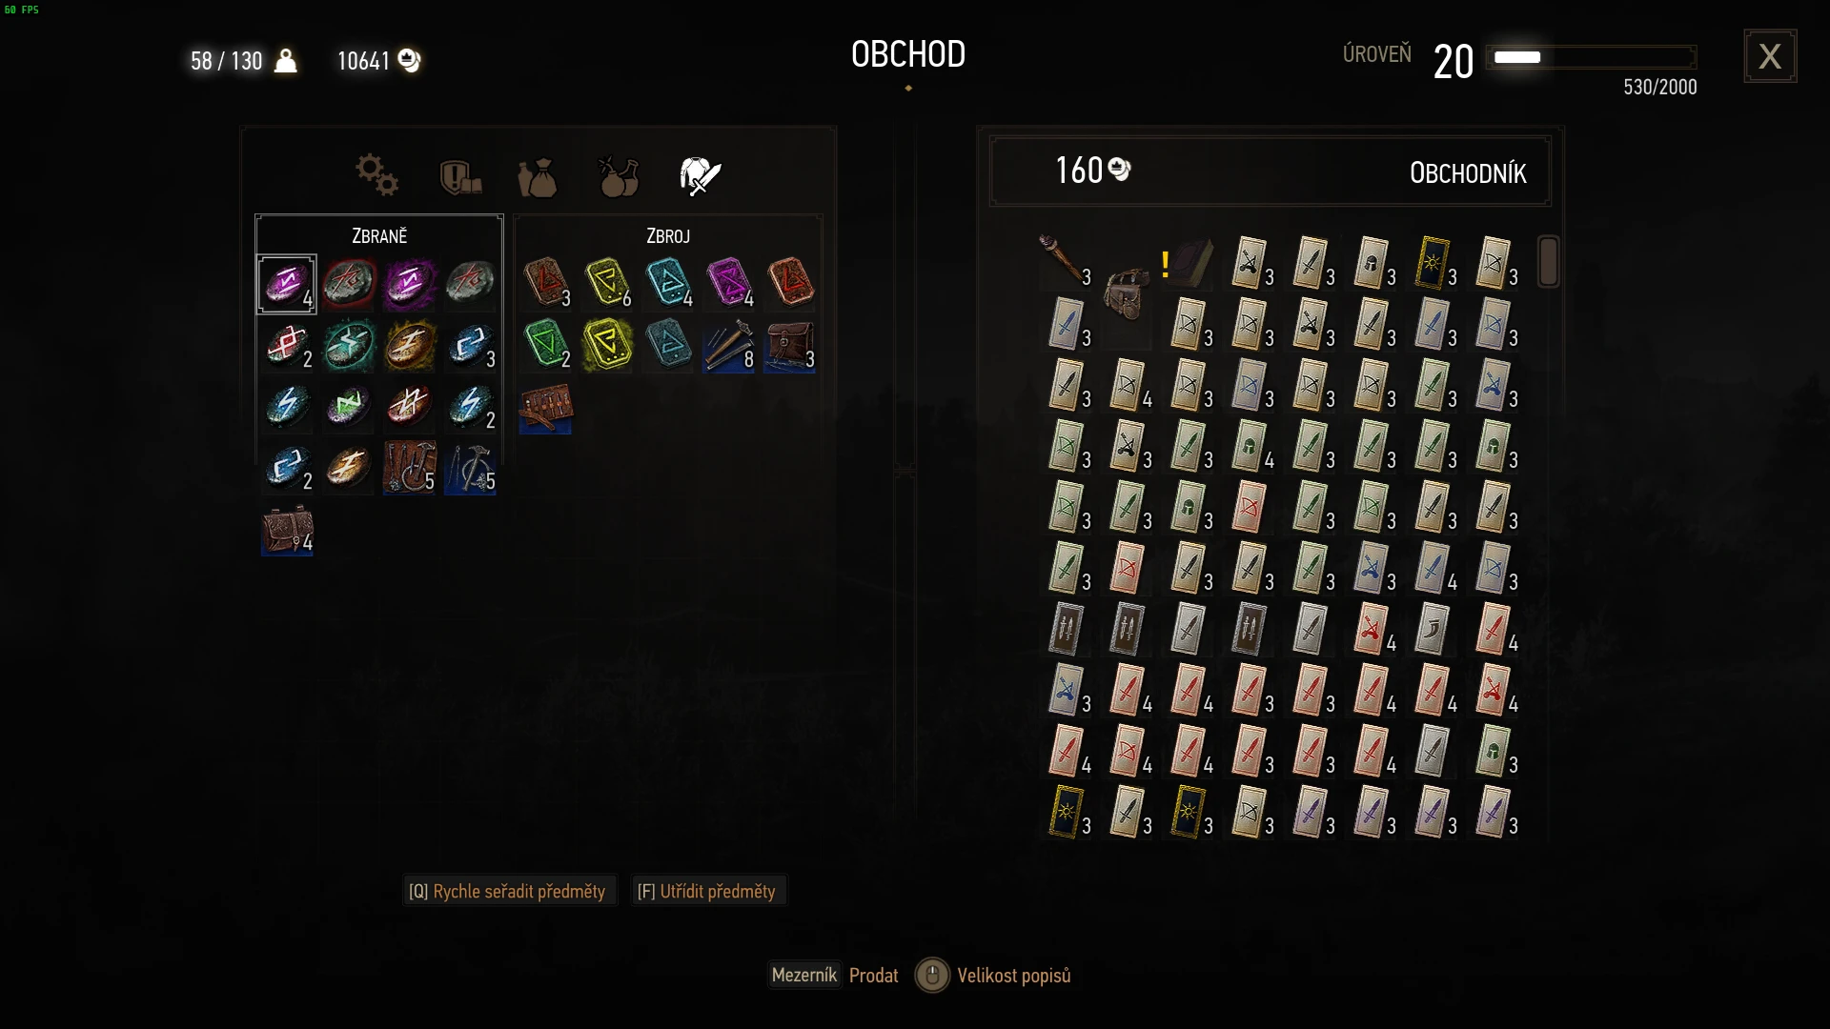Switch to the quest items tab
Viewport: 1830px width, 1029px height.
(x=460, y=177)
